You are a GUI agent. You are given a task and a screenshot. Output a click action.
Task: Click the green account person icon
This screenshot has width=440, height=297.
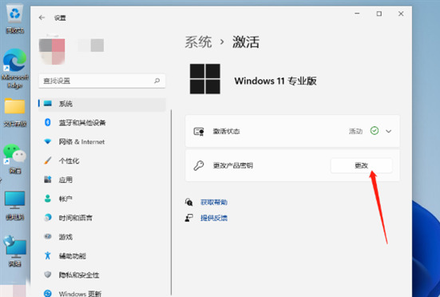[x=48, y=199]
